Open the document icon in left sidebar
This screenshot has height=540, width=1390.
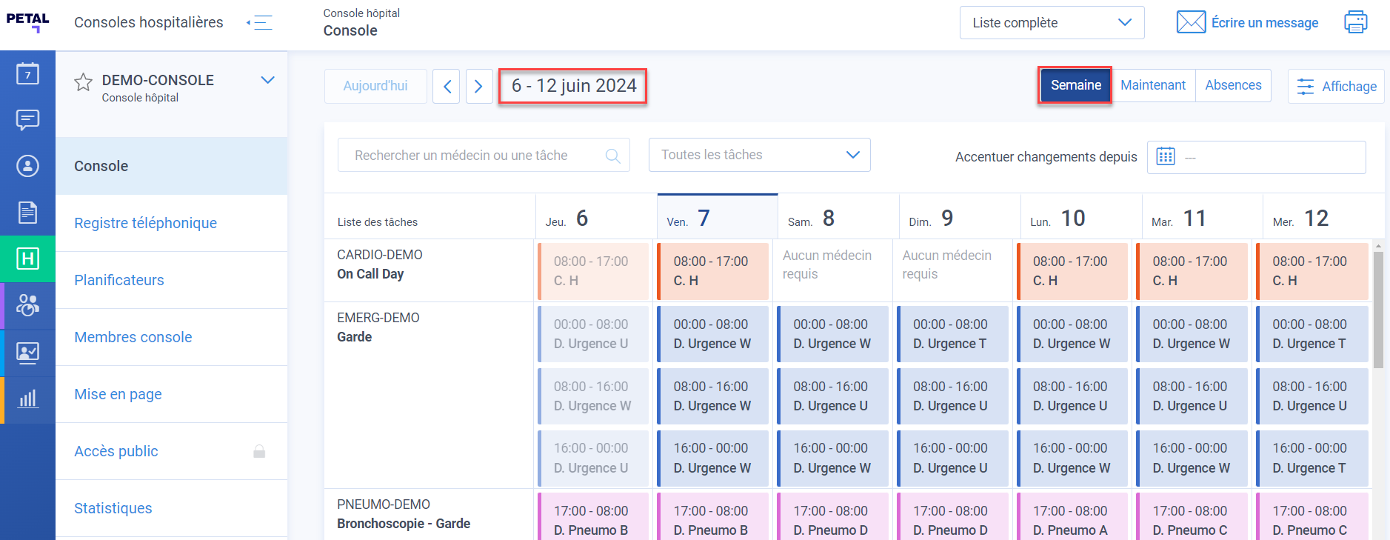point(27,213)
